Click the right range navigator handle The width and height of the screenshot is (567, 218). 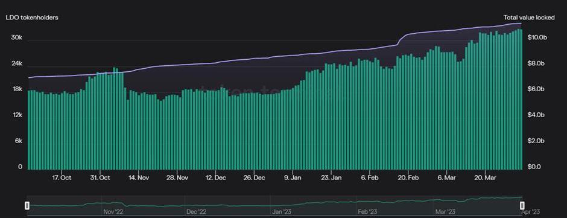pos(522,205)
